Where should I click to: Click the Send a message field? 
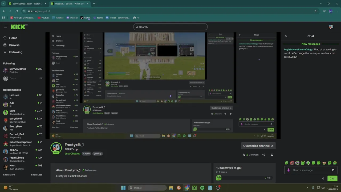[x=311, y=170]
